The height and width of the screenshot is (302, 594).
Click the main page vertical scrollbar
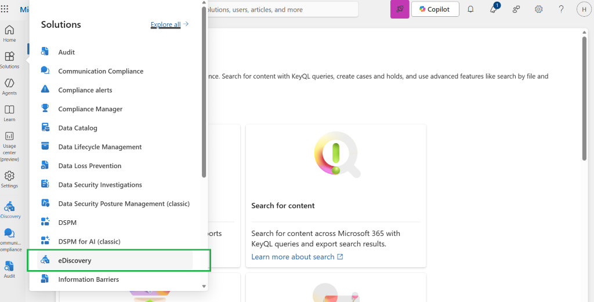tap(584, 99)
